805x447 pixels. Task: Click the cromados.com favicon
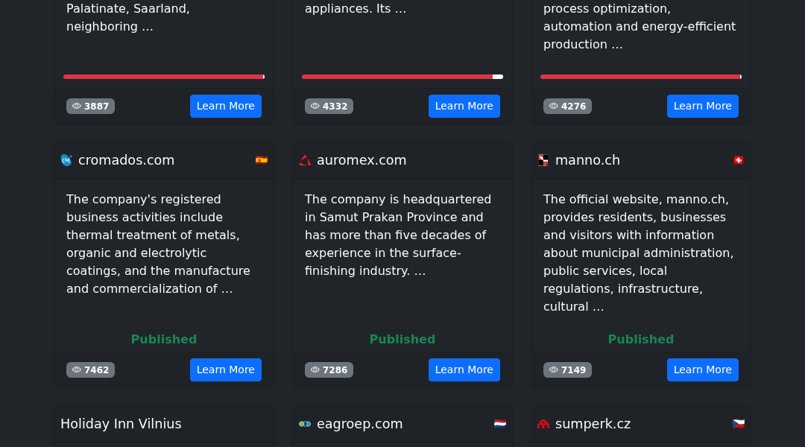(x=66, y=160)
